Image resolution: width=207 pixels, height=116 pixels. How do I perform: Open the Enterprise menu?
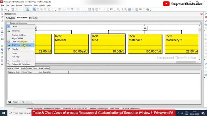28,5
